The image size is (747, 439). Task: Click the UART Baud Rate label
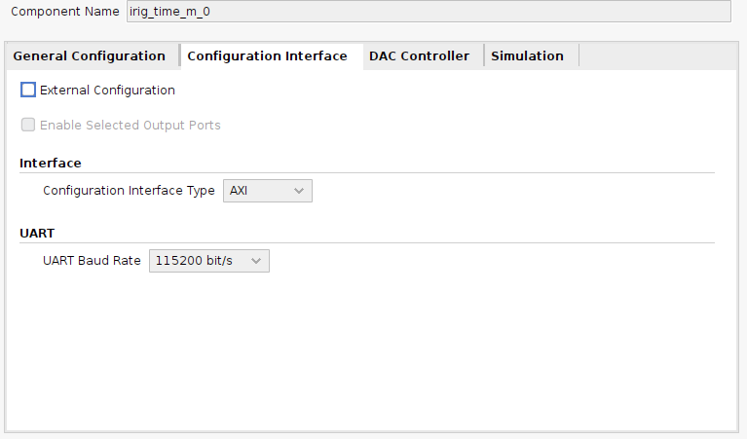pos(92,261)
